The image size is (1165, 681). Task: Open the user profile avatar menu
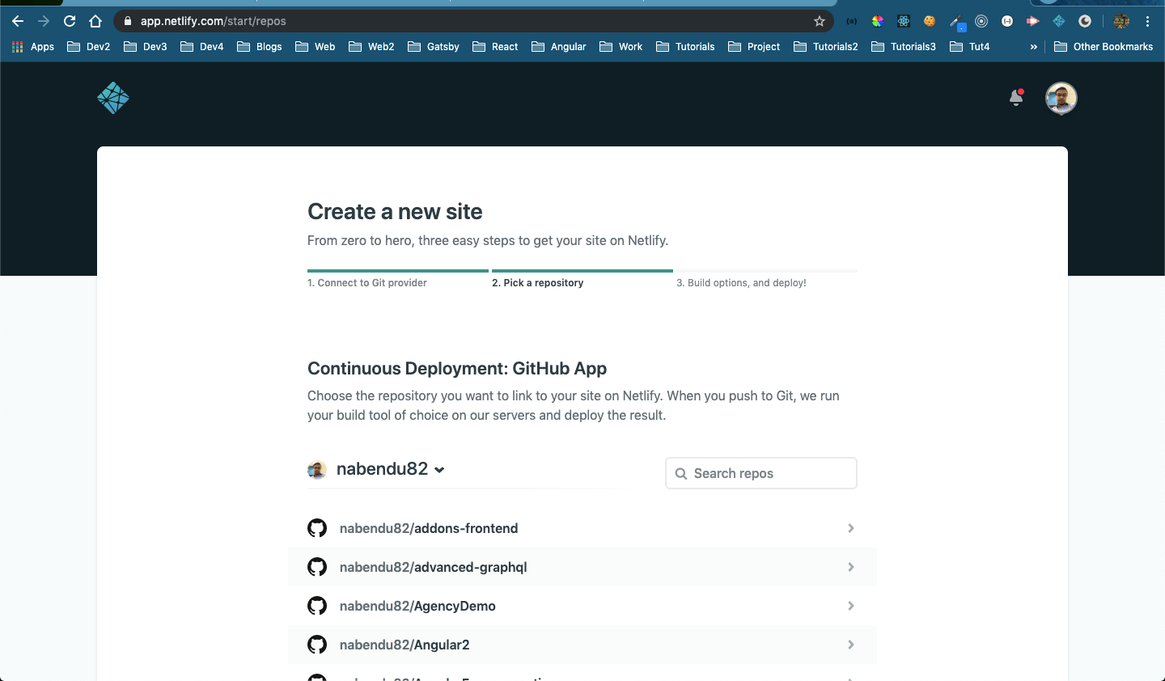[x=1061, y=98]
